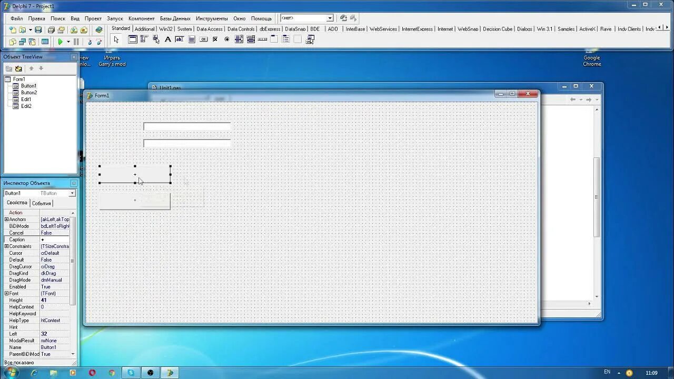The width and height of the screenshot is (674, 379).
Task: Click the code editor vertical scrollbar
Action: coord(597,203)
